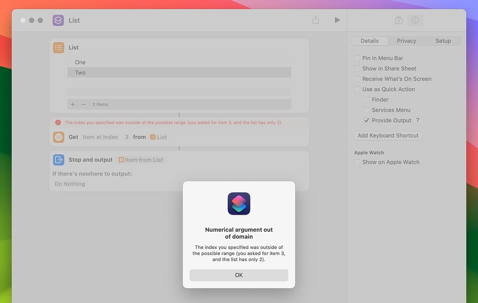
Task: Open the share icon in the toolbar
Action: 316,20
